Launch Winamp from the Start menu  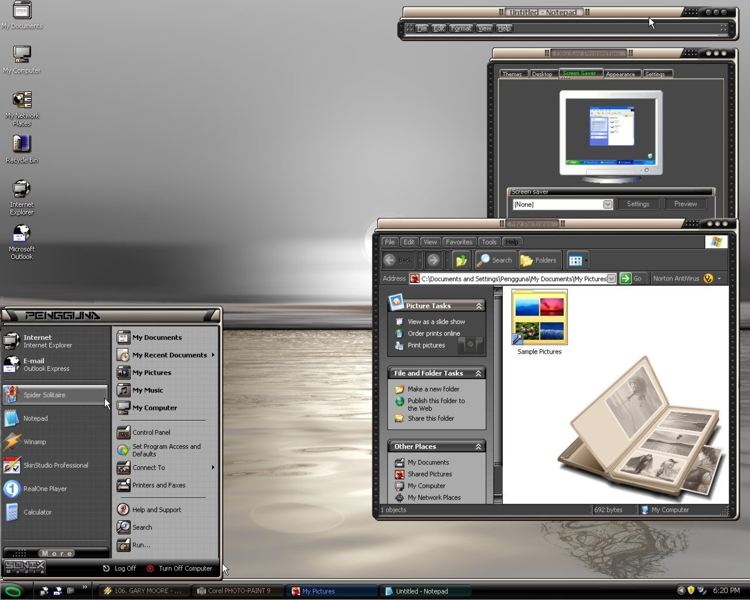(55, 442)
